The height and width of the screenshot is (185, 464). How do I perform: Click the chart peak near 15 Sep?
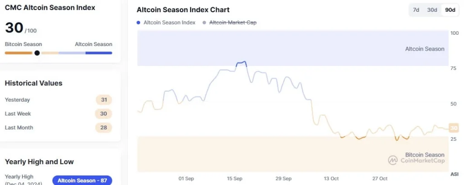tap(245, 62)
